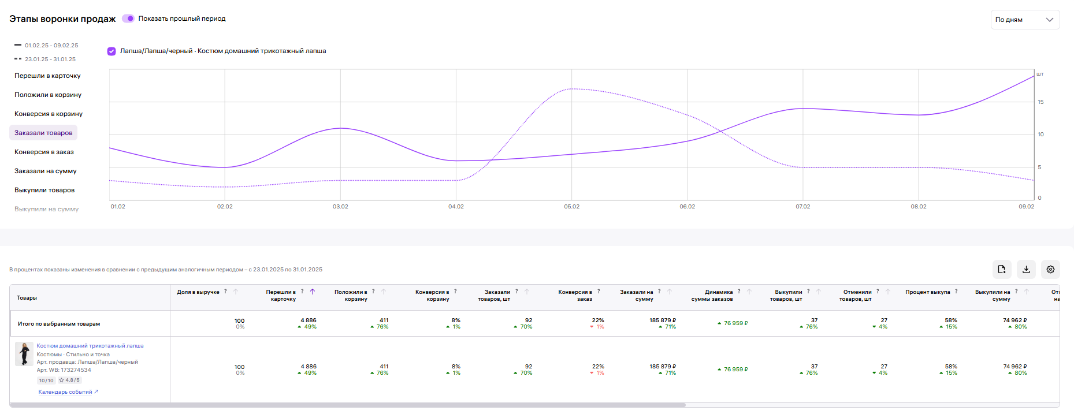This screenshot has width=1074, height=414.
Task: Click the help icon next to 'Доля в выручке'
Action: (225, 292)
